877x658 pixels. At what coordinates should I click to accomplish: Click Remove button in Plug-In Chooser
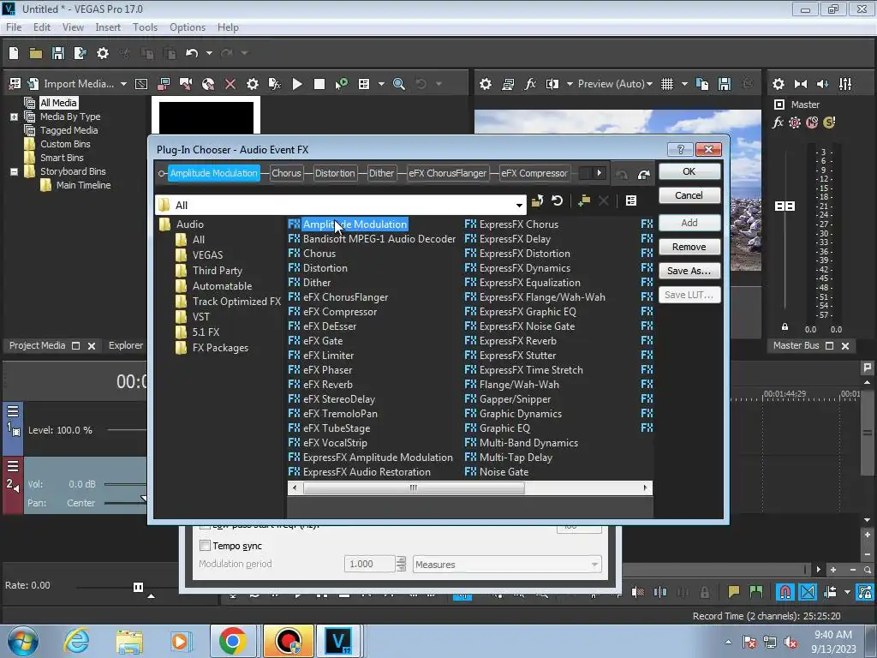(x=689, y=247)
